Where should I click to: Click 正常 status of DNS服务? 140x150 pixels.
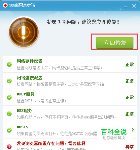coord(129,114)
